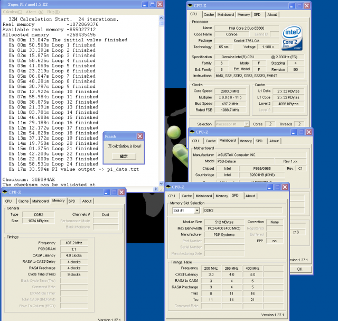Open the About menu in Super PI

(x=34, y=12)
